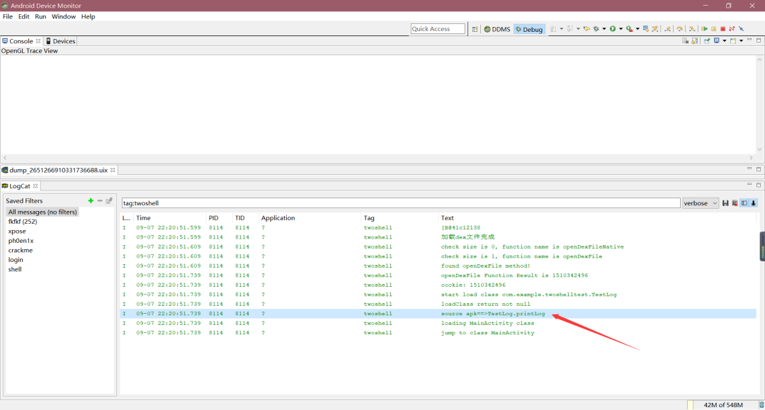Click Console pin console icon
Image resolution: width=765 pixels, height=410 pixels.
(x=706, y=40)
